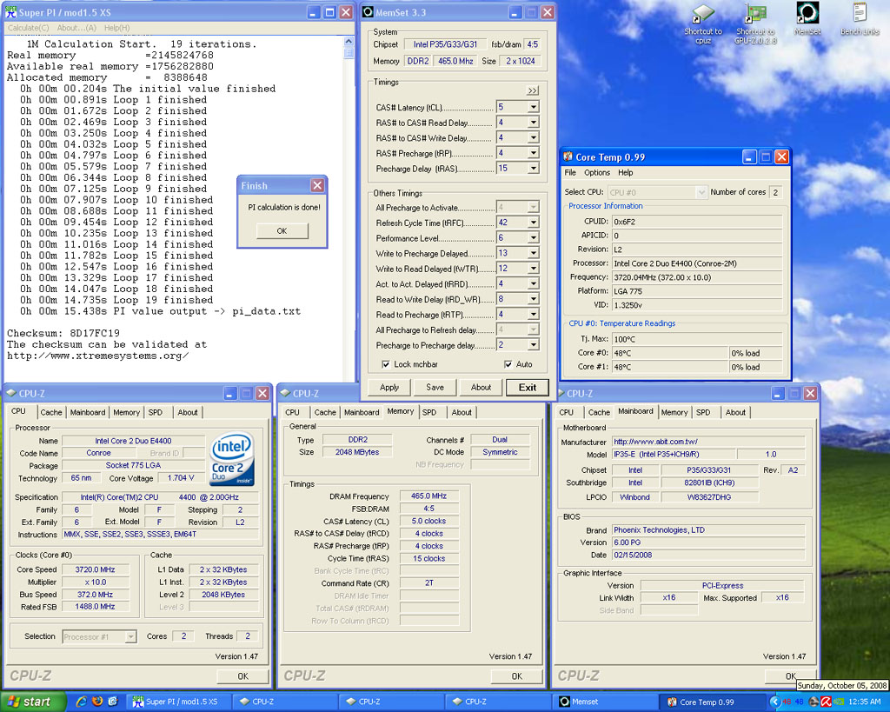Click the Core Temp title bar icon
This screenshot has height=712, width=890.
pyautogui.click(x=568, y=156)
